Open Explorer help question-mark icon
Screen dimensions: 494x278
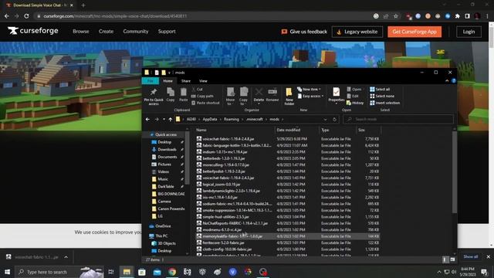pyautogui.click(x=453, y=81)
